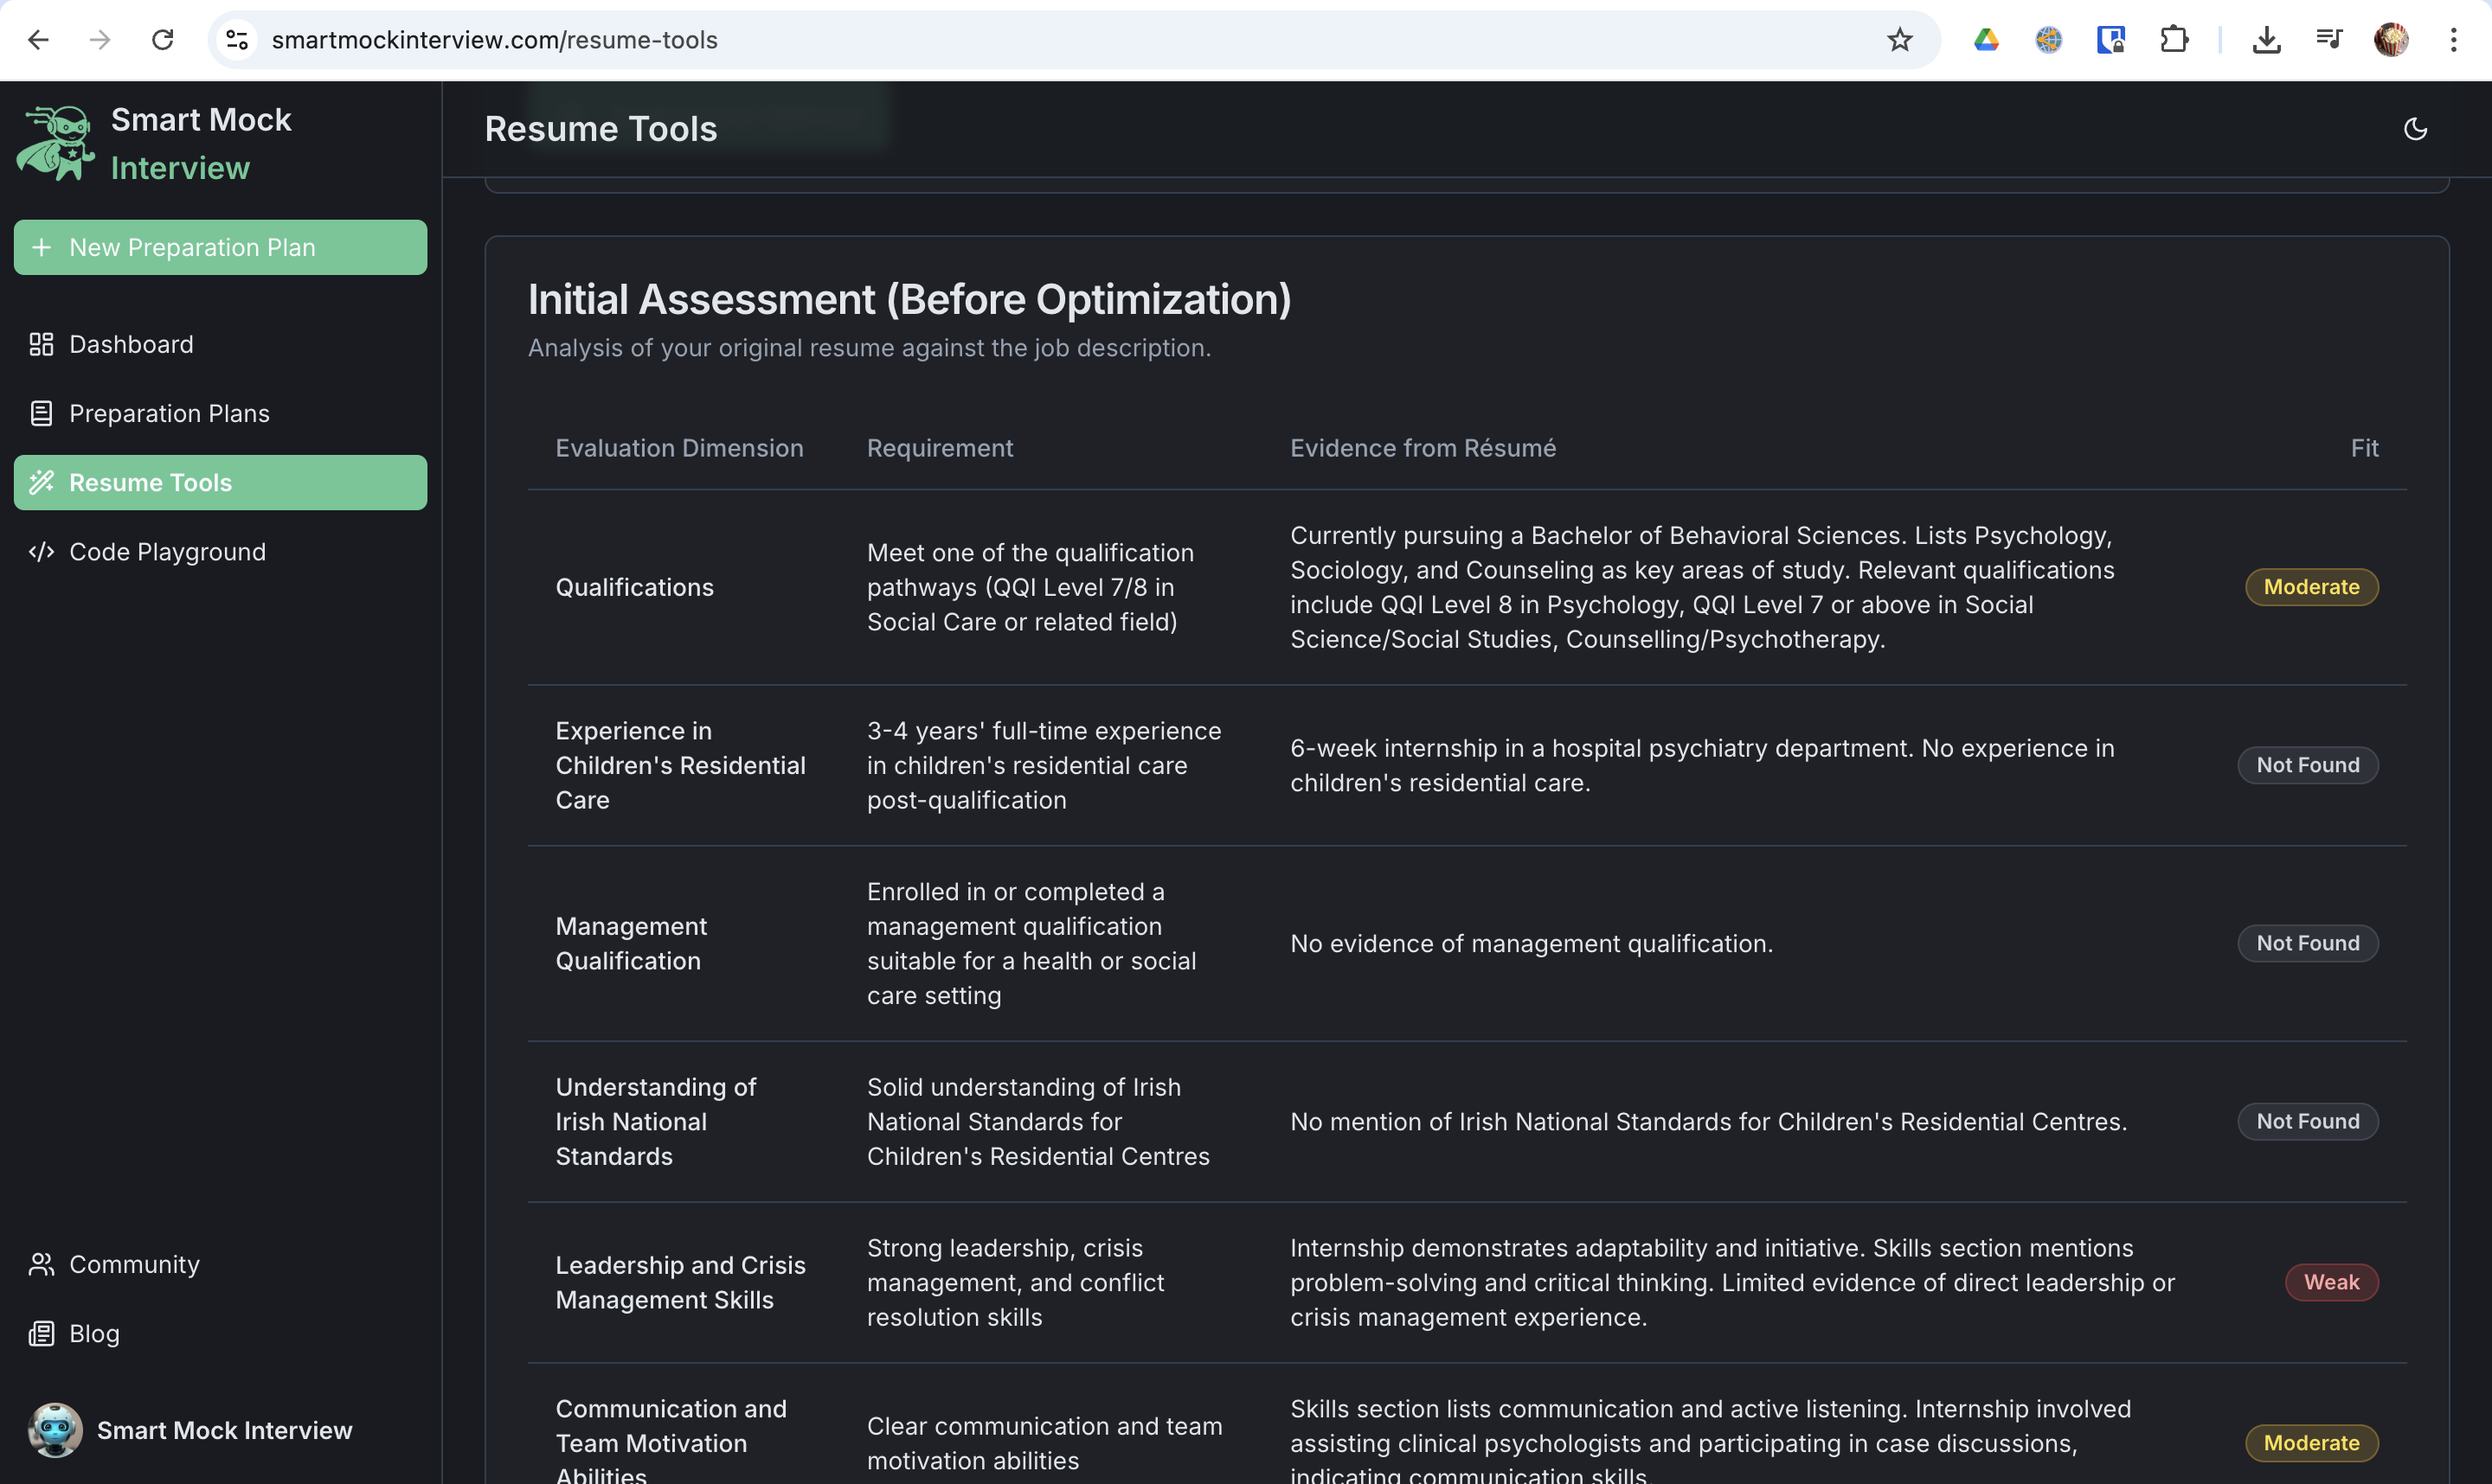Click the QQI Level 7/8 requirement text

[x=1031, y=587]
